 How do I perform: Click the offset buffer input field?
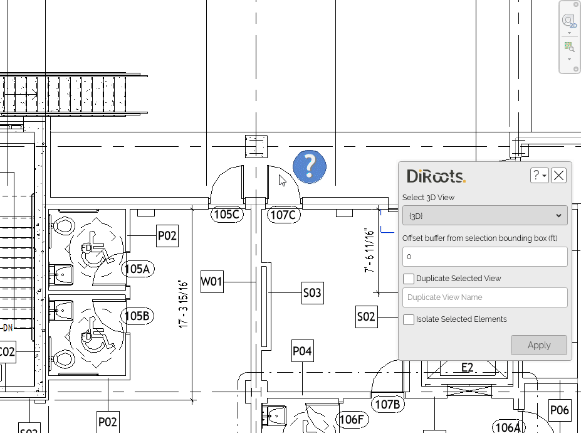[484, 257]
